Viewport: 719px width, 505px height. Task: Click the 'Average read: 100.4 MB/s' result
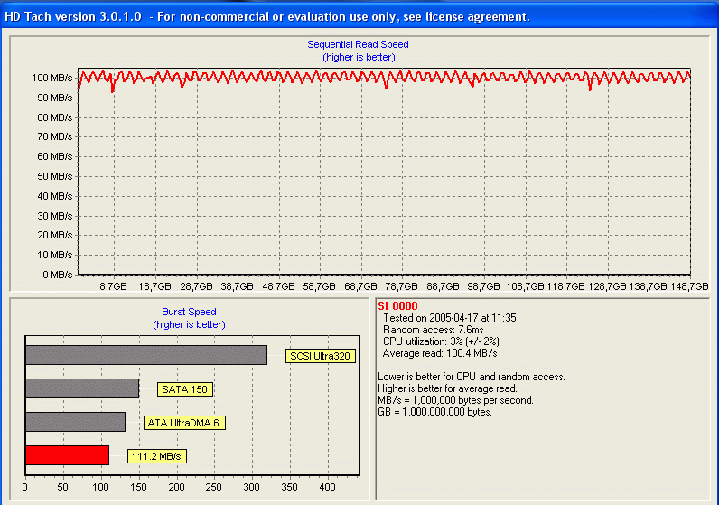[x=440, y=353]
